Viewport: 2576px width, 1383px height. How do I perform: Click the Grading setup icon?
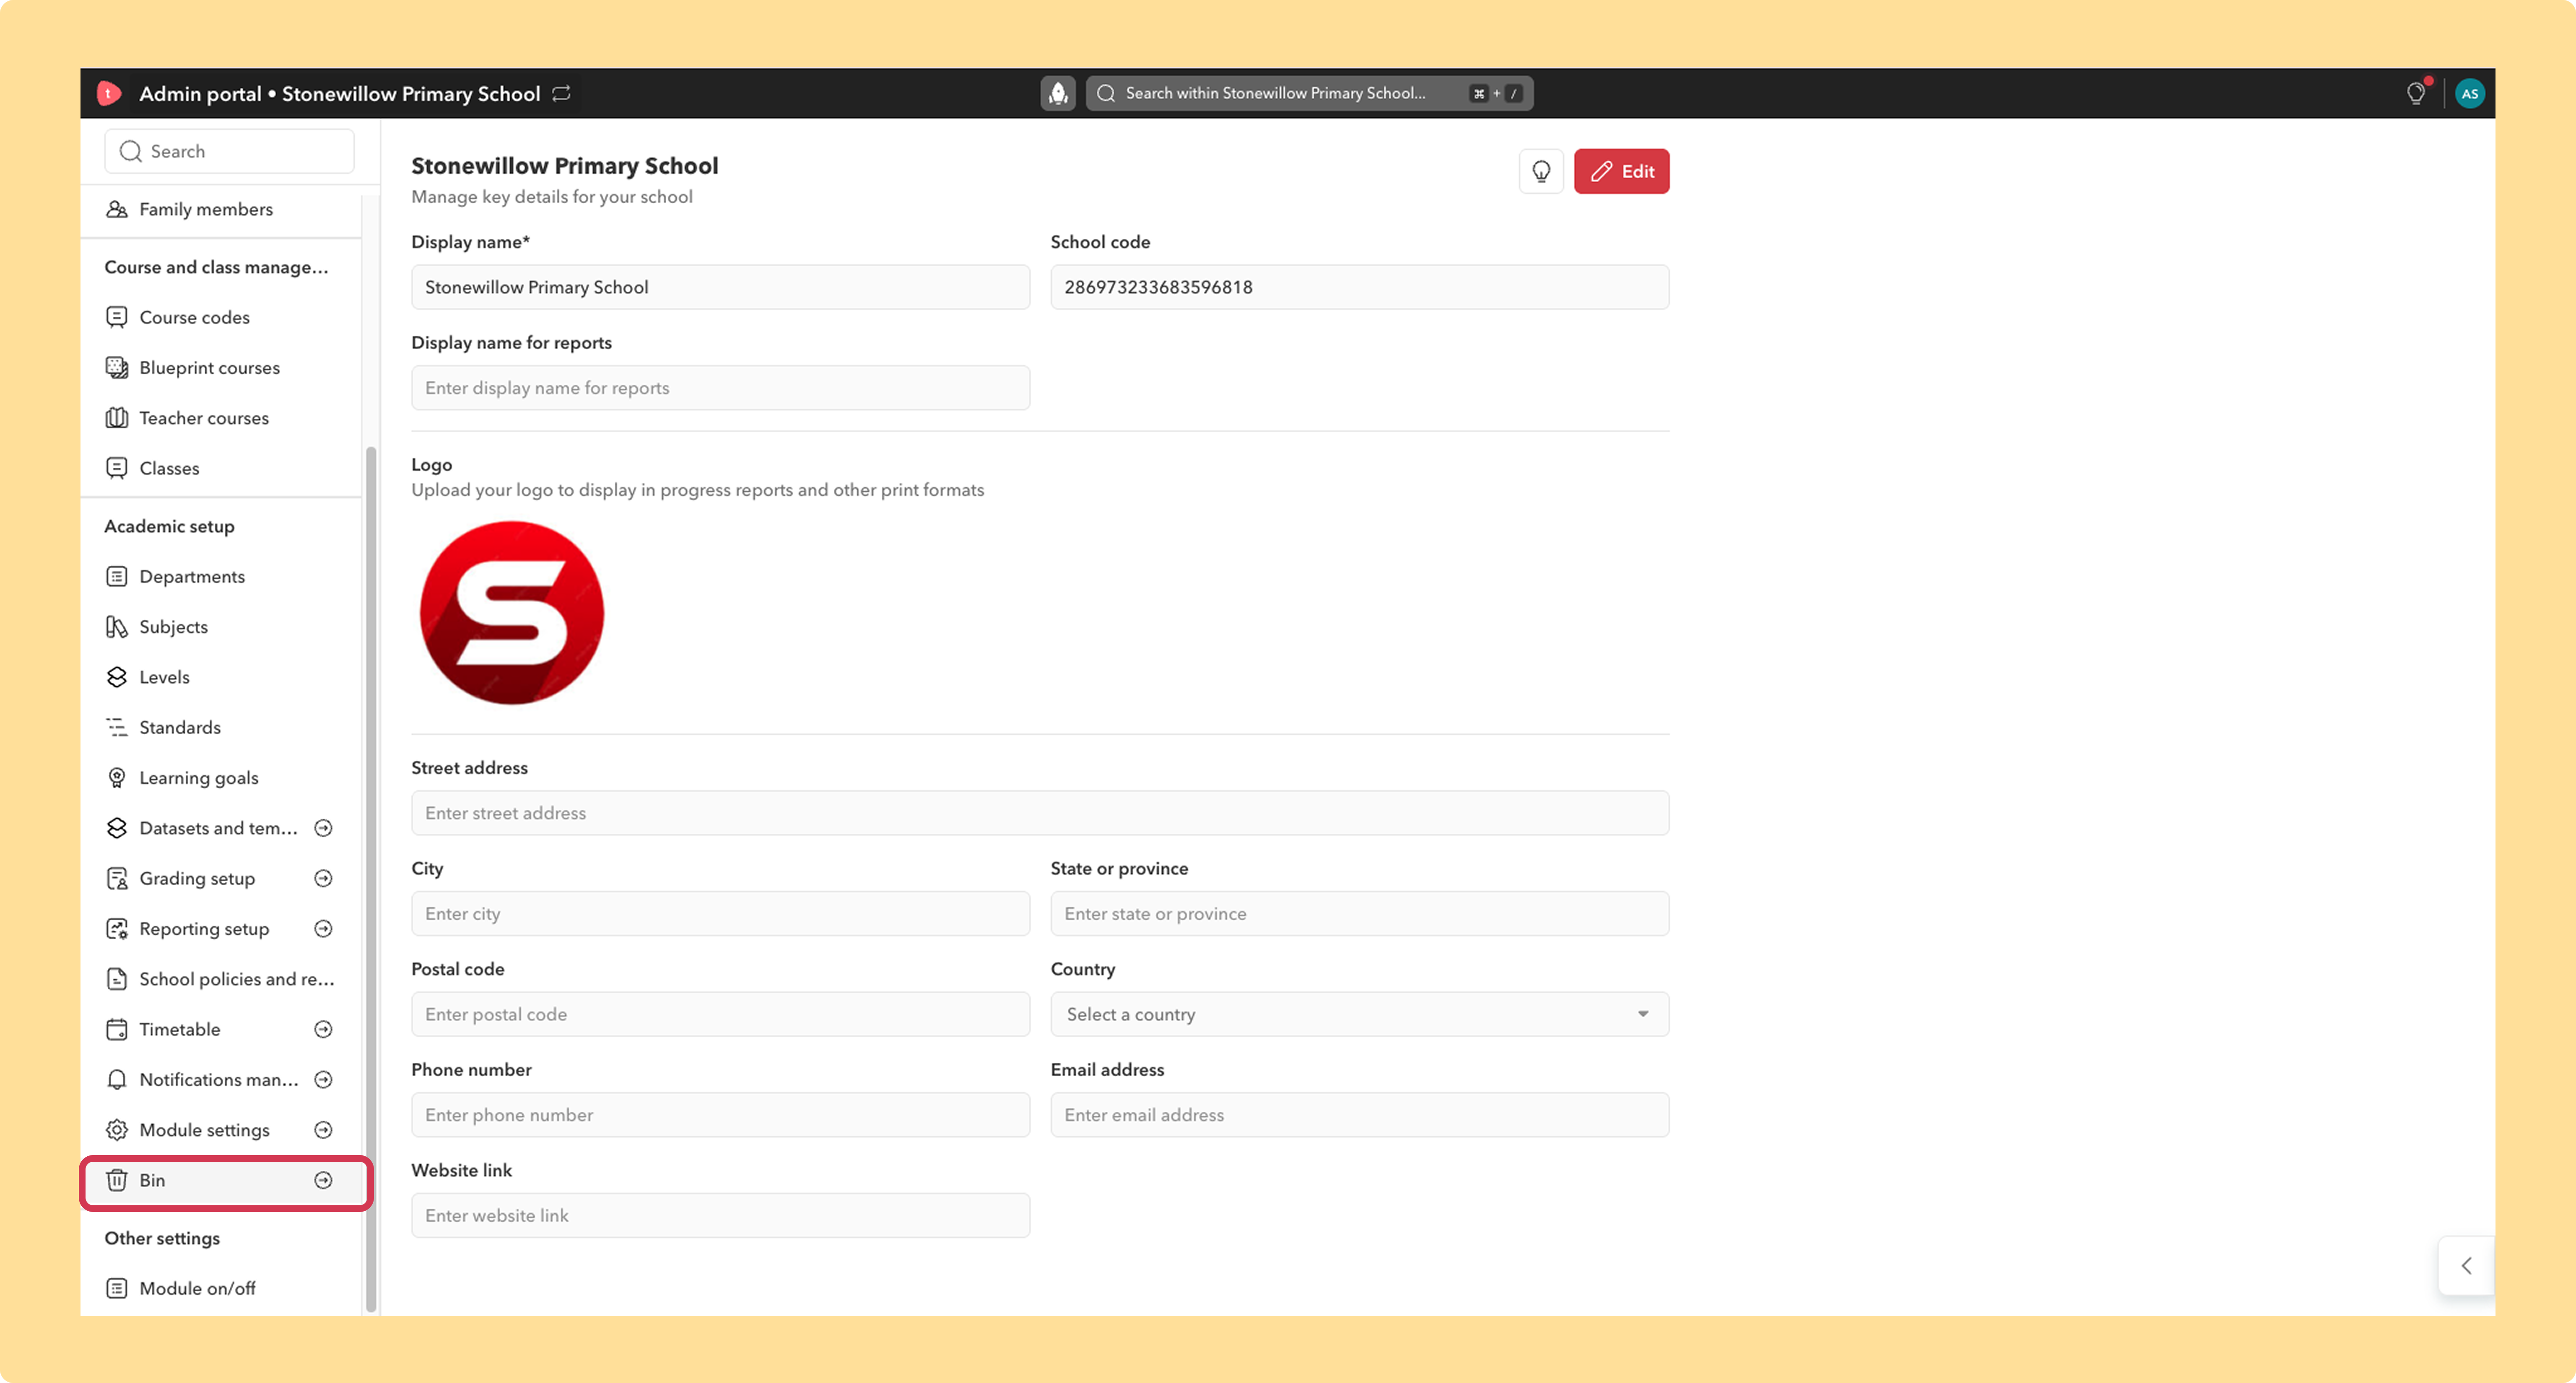click(117, 878)
